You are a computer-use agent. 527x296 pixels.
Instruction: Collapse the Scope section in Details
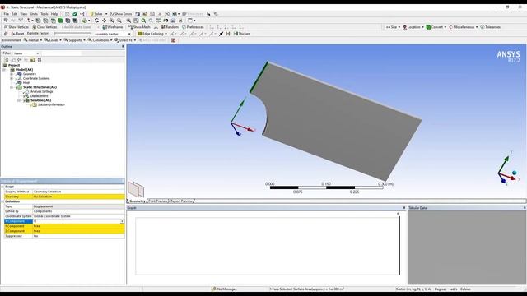pos(2,187)
